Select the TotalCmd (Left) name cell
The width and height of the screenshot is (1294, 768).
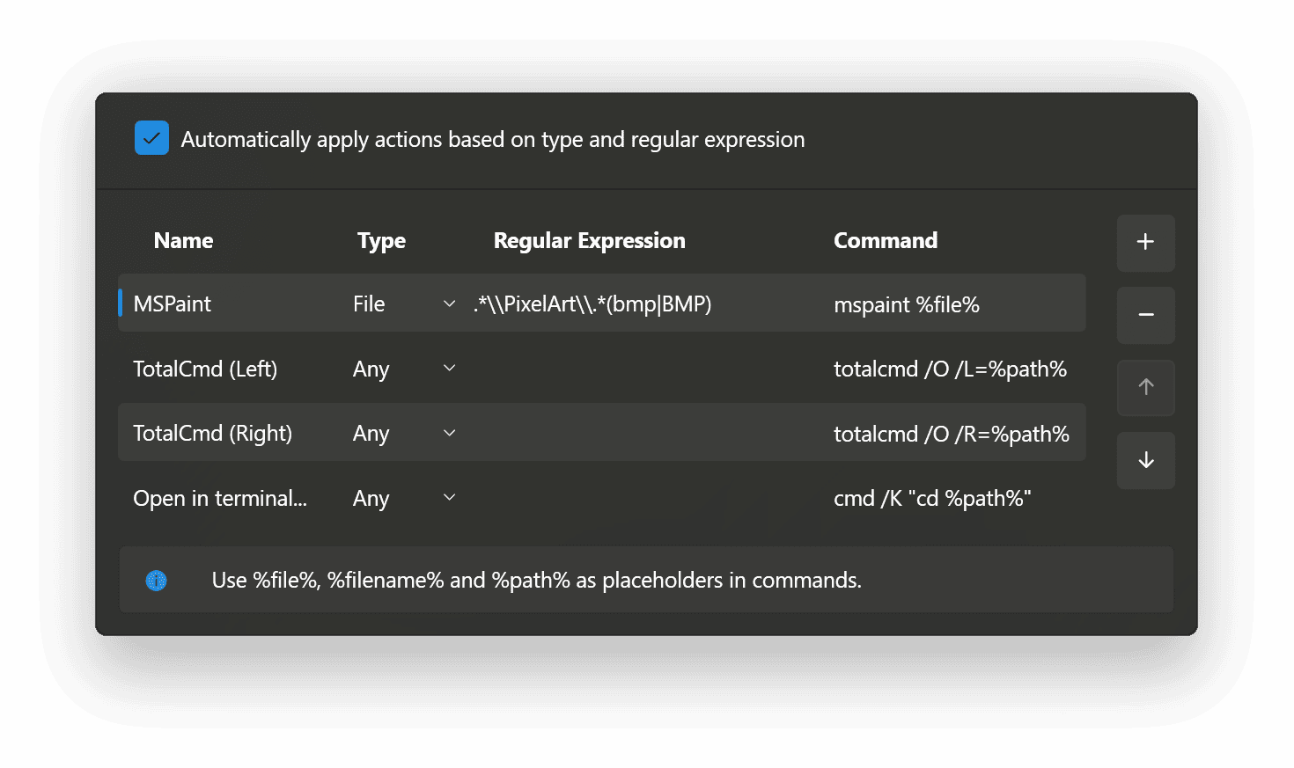pos(205,369)
